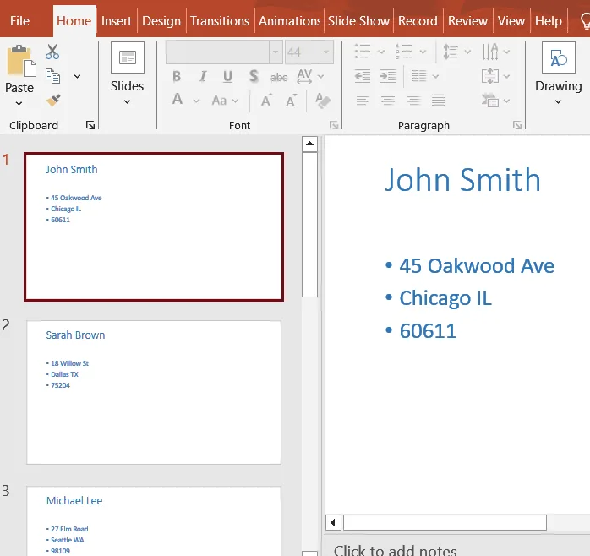Align text left
590x556 pixels.
coord(363,101)
